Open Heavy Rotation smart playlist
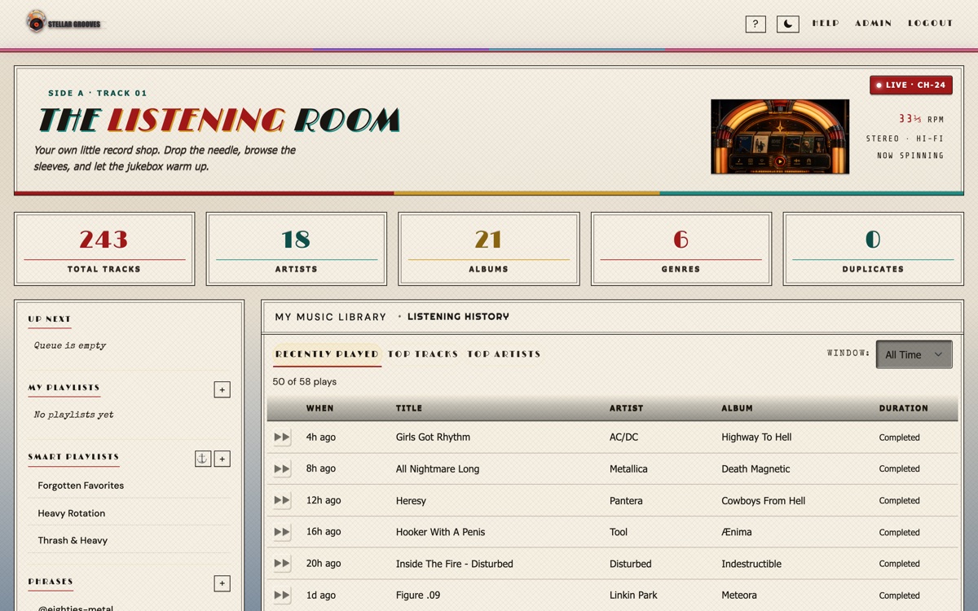The width and height of the screenshot is (978, 611). click(x=71, y=513)
